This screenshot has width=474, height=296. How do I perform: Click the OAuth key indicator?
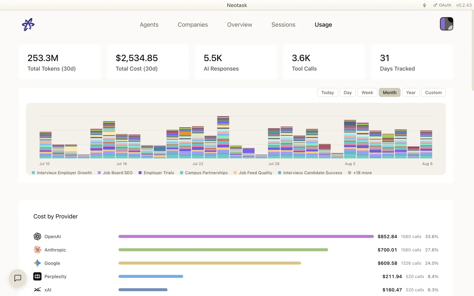point(442,5)
